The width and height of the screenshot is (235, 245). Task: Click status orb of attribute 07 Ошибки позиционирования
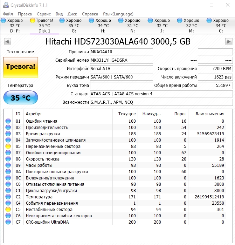(x=8, y=153)
